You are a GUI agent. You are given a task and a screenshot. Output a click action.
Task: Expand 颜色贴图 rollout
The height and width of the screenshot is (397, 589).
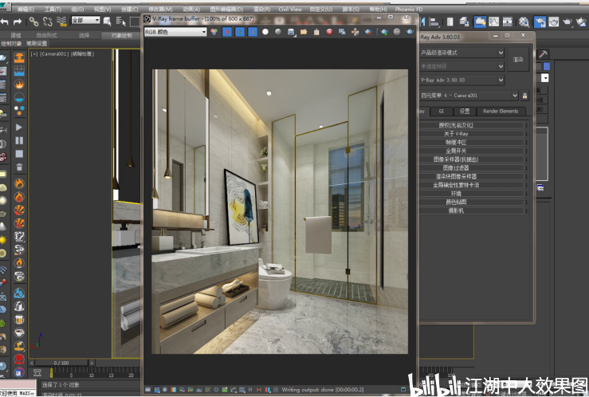[472, 202]
